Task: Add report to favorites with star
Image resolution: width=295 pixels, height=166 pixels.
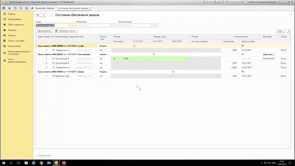Action: coord(51,15)
